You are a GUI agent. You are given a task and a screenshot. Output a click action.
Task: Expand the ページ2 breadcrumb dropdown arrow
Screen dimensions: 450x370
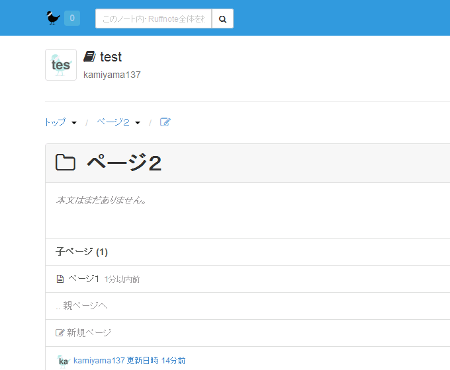138,123
